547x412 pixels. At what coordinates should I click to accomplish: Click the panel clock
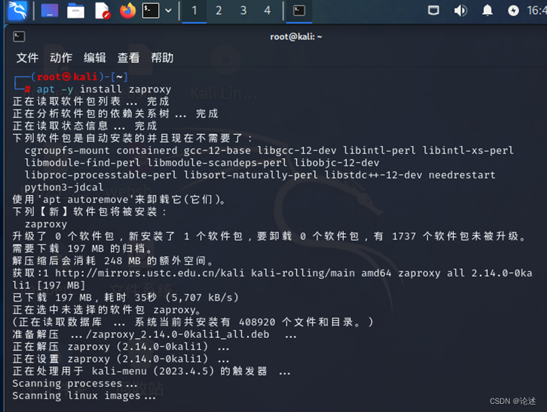[x=537, y=11]
